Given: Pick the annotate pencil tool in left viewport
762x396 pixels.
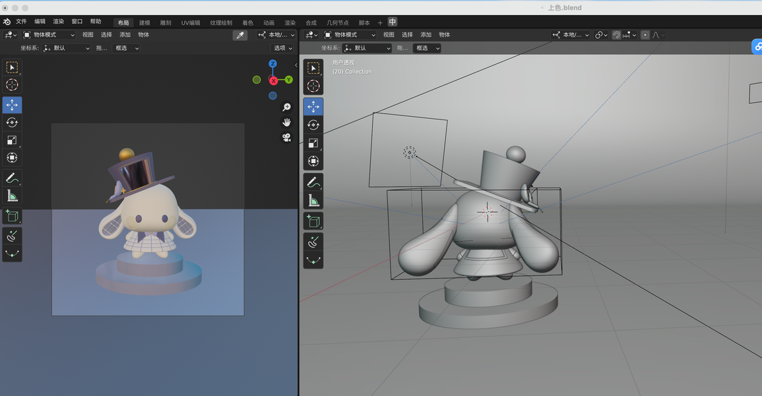Looking at the screenshot, I should (12, 178).
